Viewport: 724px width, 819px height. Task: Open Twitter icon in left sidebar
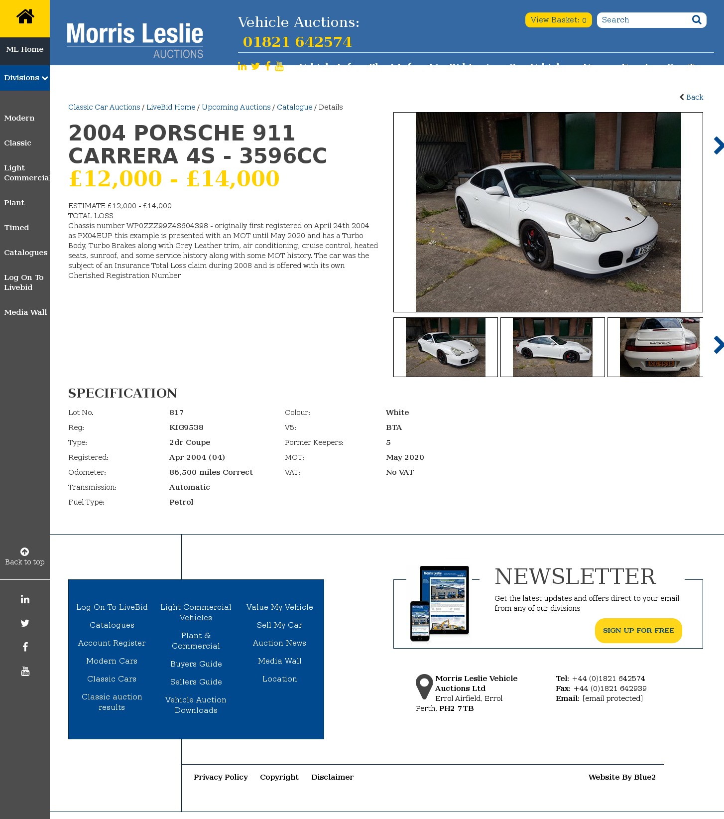[25, 623]
